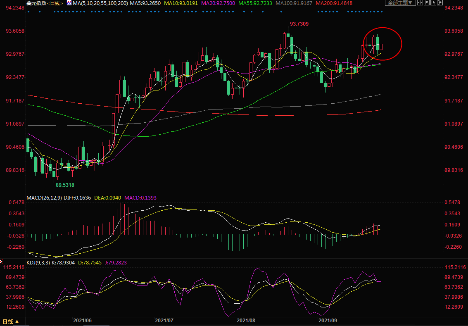Click the red marker icon left of KDJ panel

pos(1,262)
